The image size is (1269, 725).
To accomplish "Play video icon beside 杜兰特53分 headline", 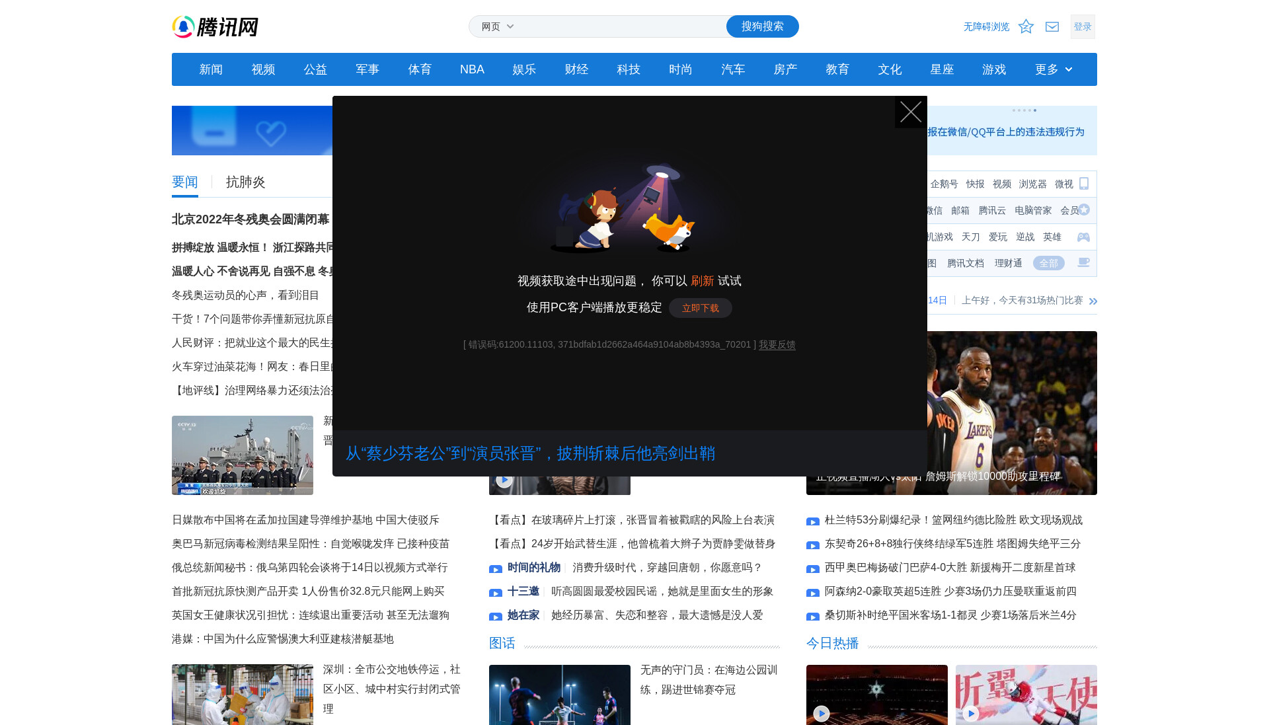I will 813,521.
